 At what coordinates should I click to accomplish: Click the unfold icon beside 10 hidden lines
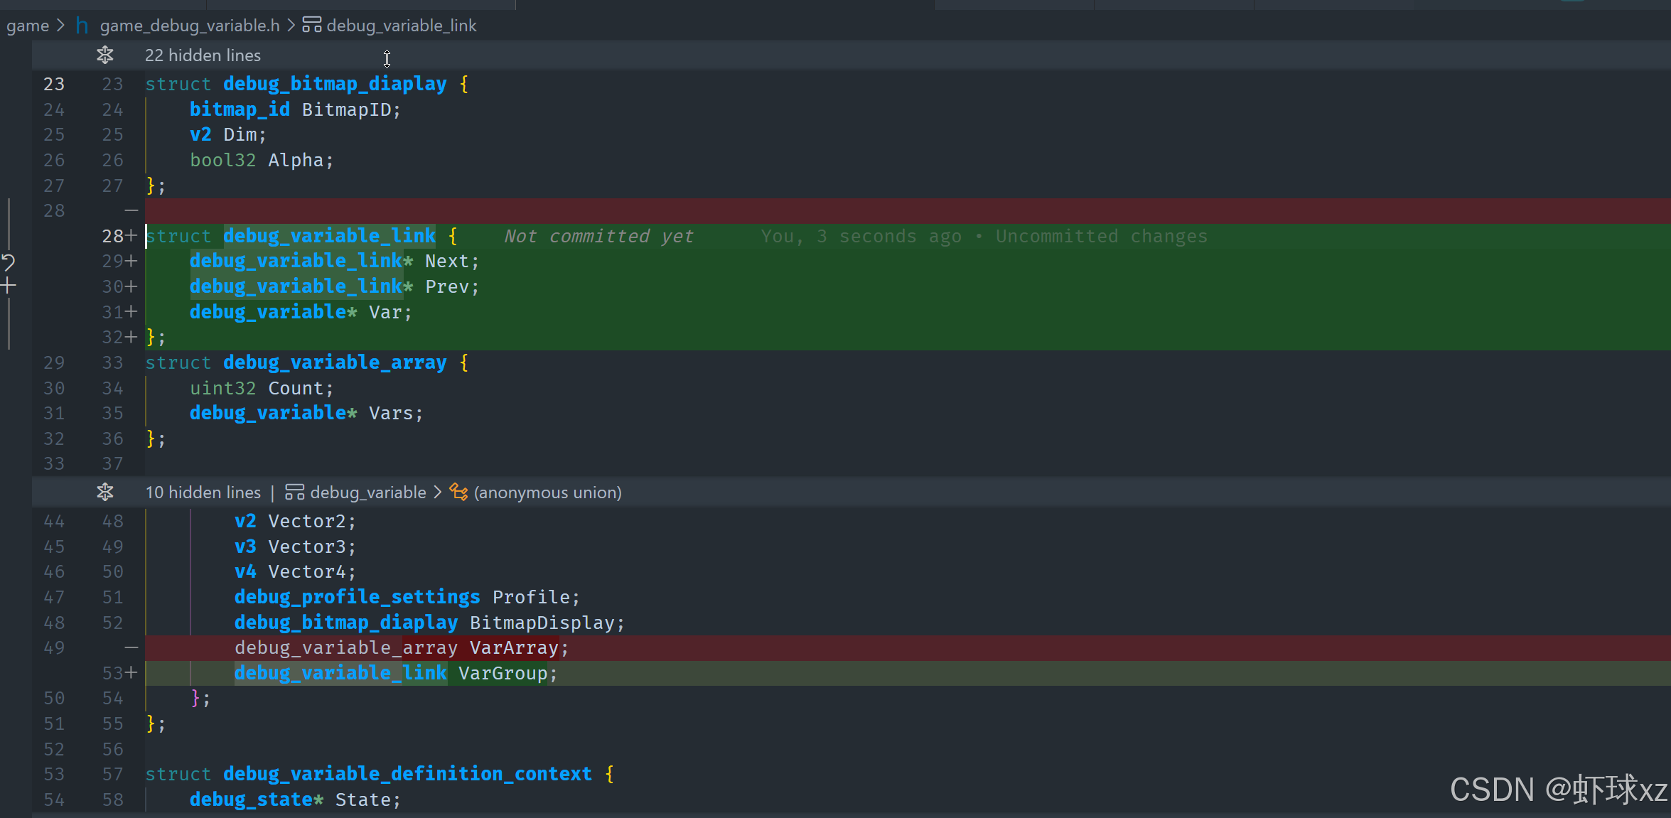pyautogui.click(x=105, y=492)
